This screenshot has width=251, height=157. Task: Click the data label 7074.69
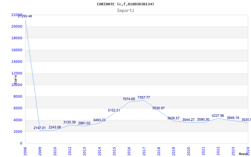pos(129,99)
